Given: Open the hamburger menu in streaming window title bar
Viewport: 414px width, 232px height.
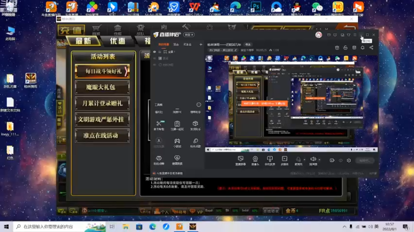Looking at the screenshot, I should pyautogui.click(x=355, y=35).
